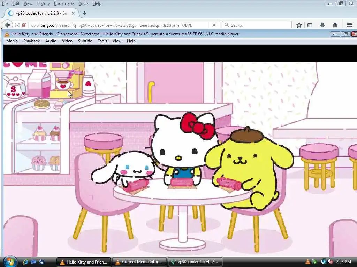357x267 pixels.
Task: Click Switch between windows quick launch icon
Action: pos(42,262)
